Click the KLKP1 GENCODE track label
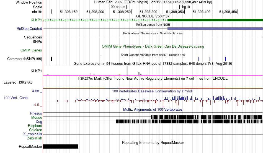This screenshot has height=153, width=263. pos(36,20)
